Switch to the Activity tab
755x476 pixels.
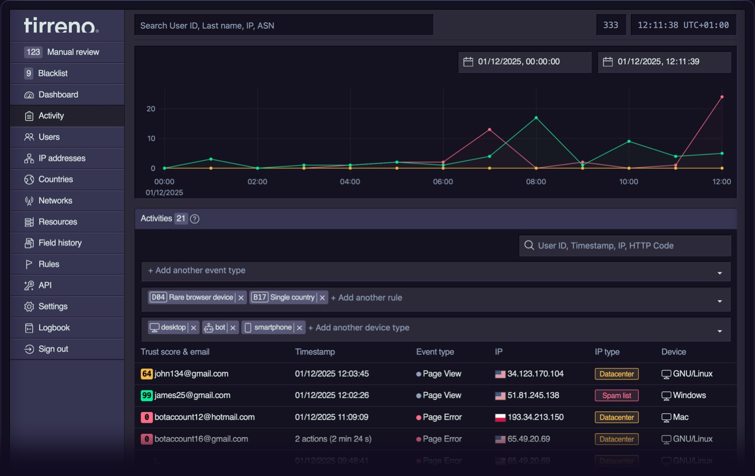(x=51, y=115)
